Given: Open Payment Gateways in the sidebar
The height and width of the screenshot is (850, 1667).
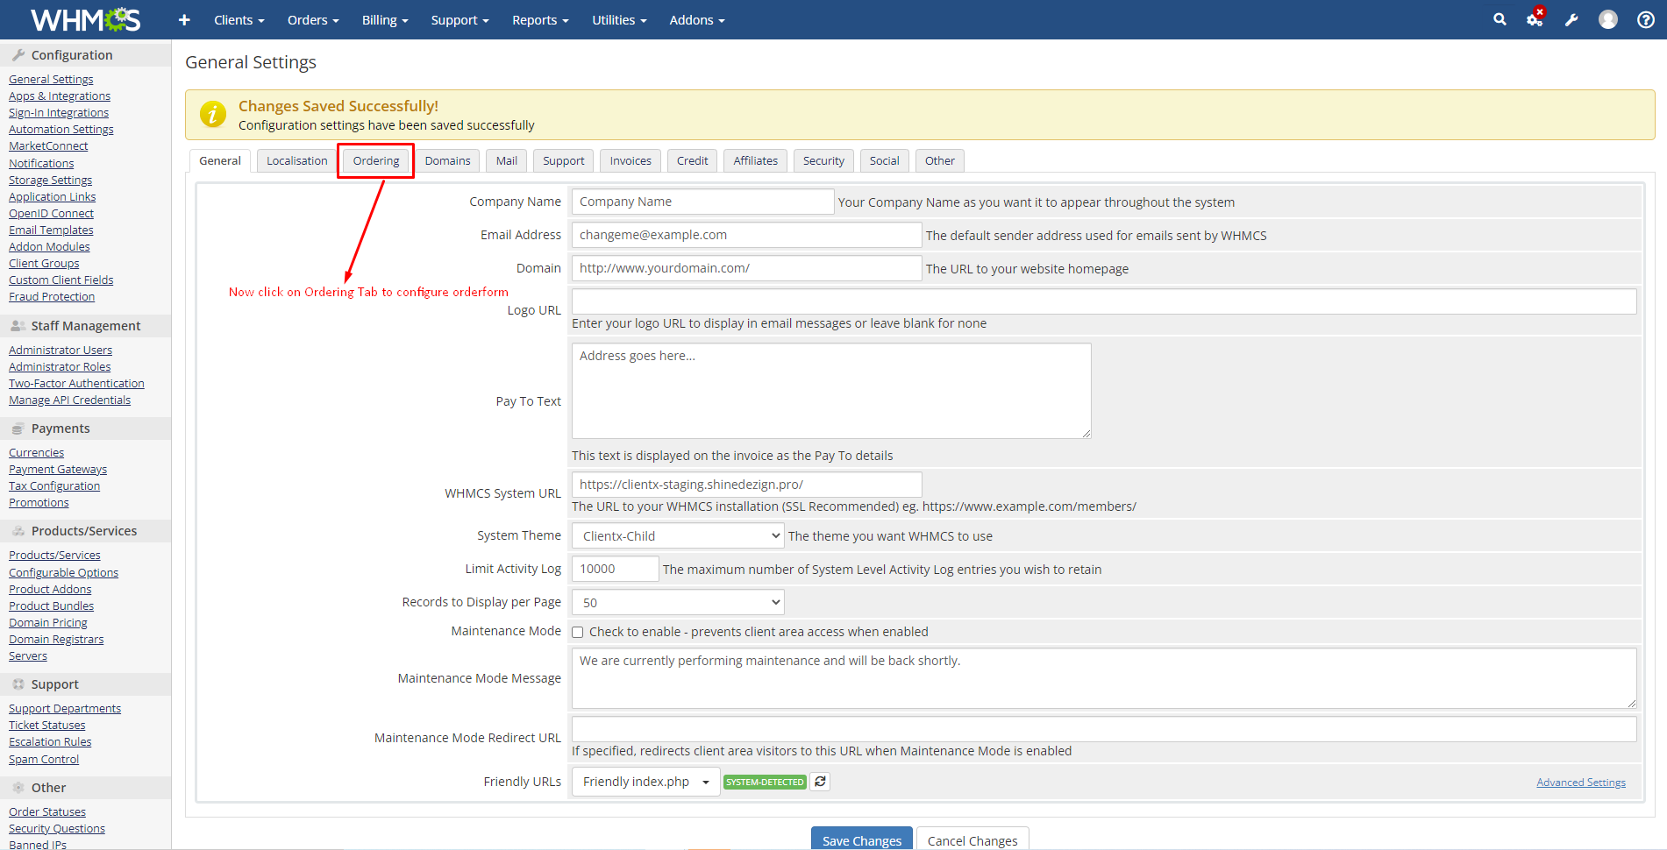Looking at the screenshot, I should point(58,470).
